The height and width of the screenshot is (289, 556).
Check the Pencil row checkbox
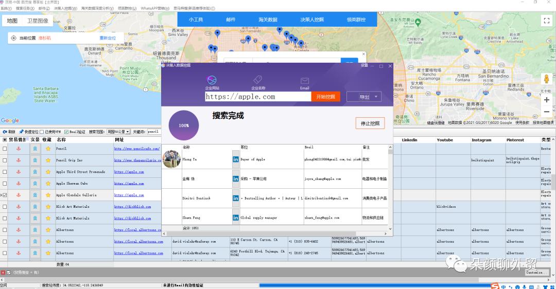pyautogui.click(x=5, y=149)
